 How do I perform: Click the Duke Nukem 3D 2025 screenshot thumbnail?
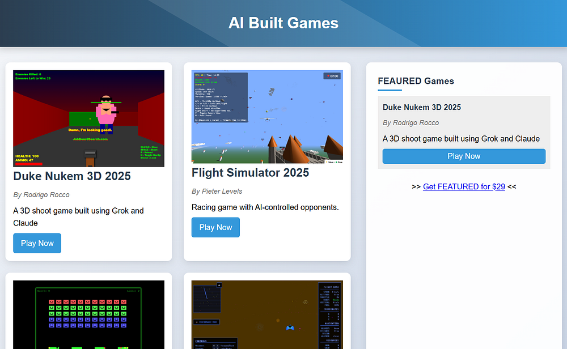click(88, 118)
